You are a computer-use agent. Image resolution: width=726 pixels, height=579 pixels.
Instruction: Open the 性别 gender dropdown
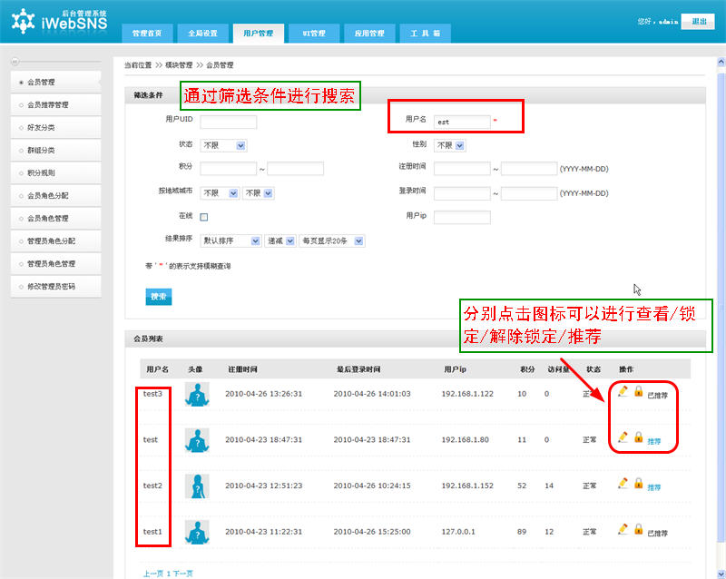(x=450, y=145)
